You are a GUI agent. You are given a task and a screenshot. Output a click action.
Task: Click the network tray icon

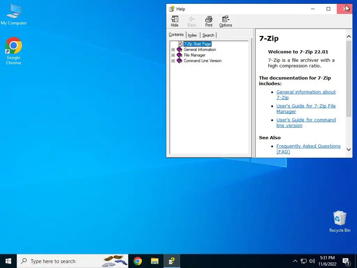[304, 261]
